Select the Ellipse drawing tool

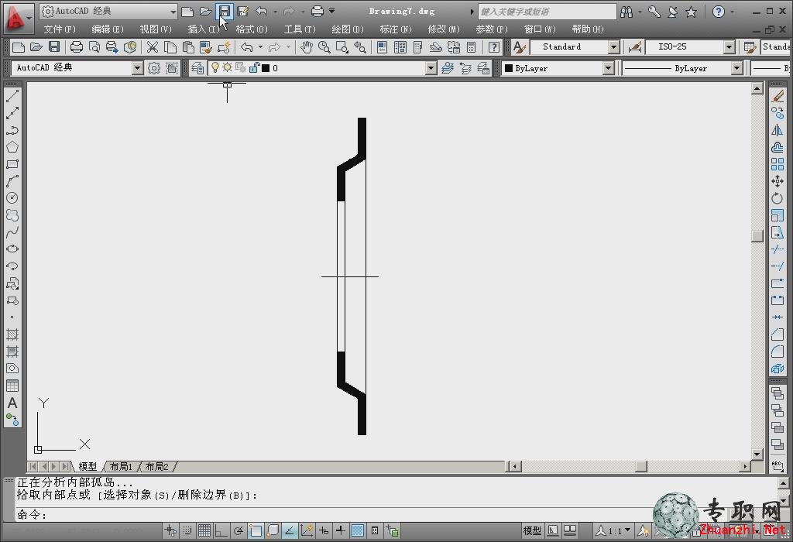[x=12, y=249]
